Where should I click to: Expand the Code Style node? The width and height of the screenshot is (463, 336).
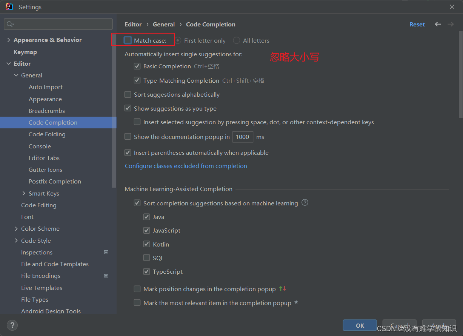(16, 240)
